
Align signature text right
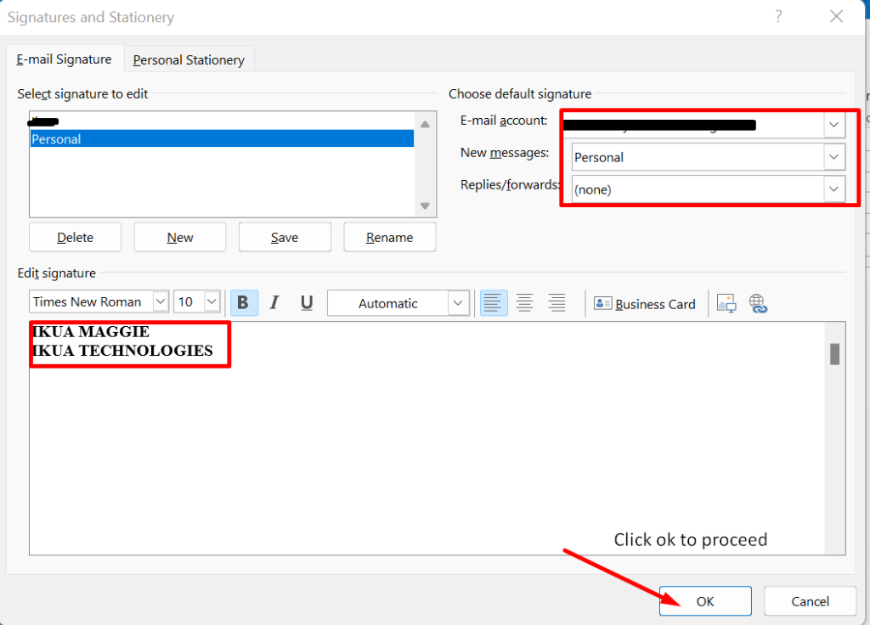pyautogui.click(x=556, y=303)
